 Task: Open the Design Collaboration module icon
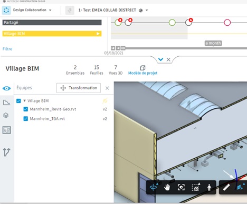pos(6,10)
